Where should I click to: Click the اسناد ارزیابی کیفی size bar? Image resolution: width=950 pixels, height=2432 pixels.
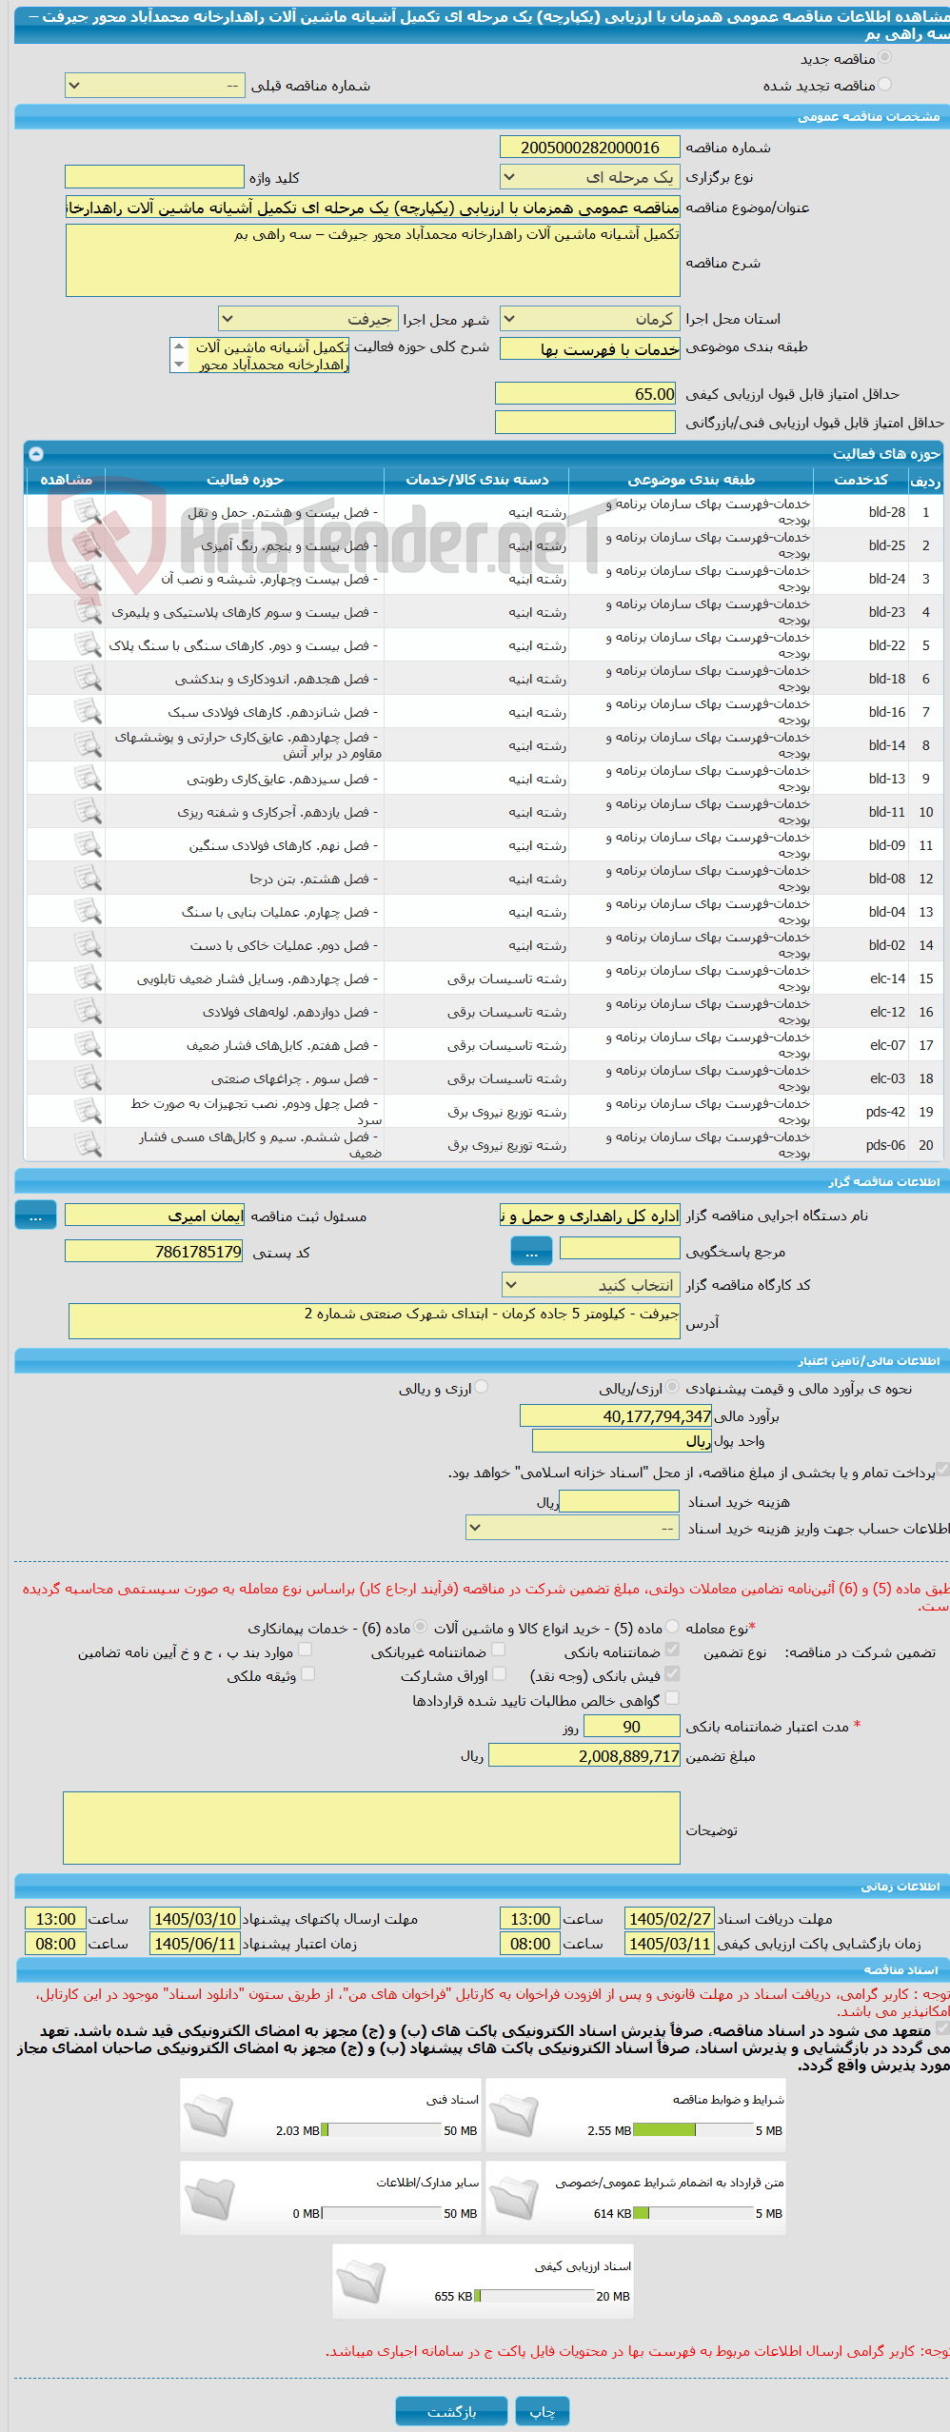533,2296
